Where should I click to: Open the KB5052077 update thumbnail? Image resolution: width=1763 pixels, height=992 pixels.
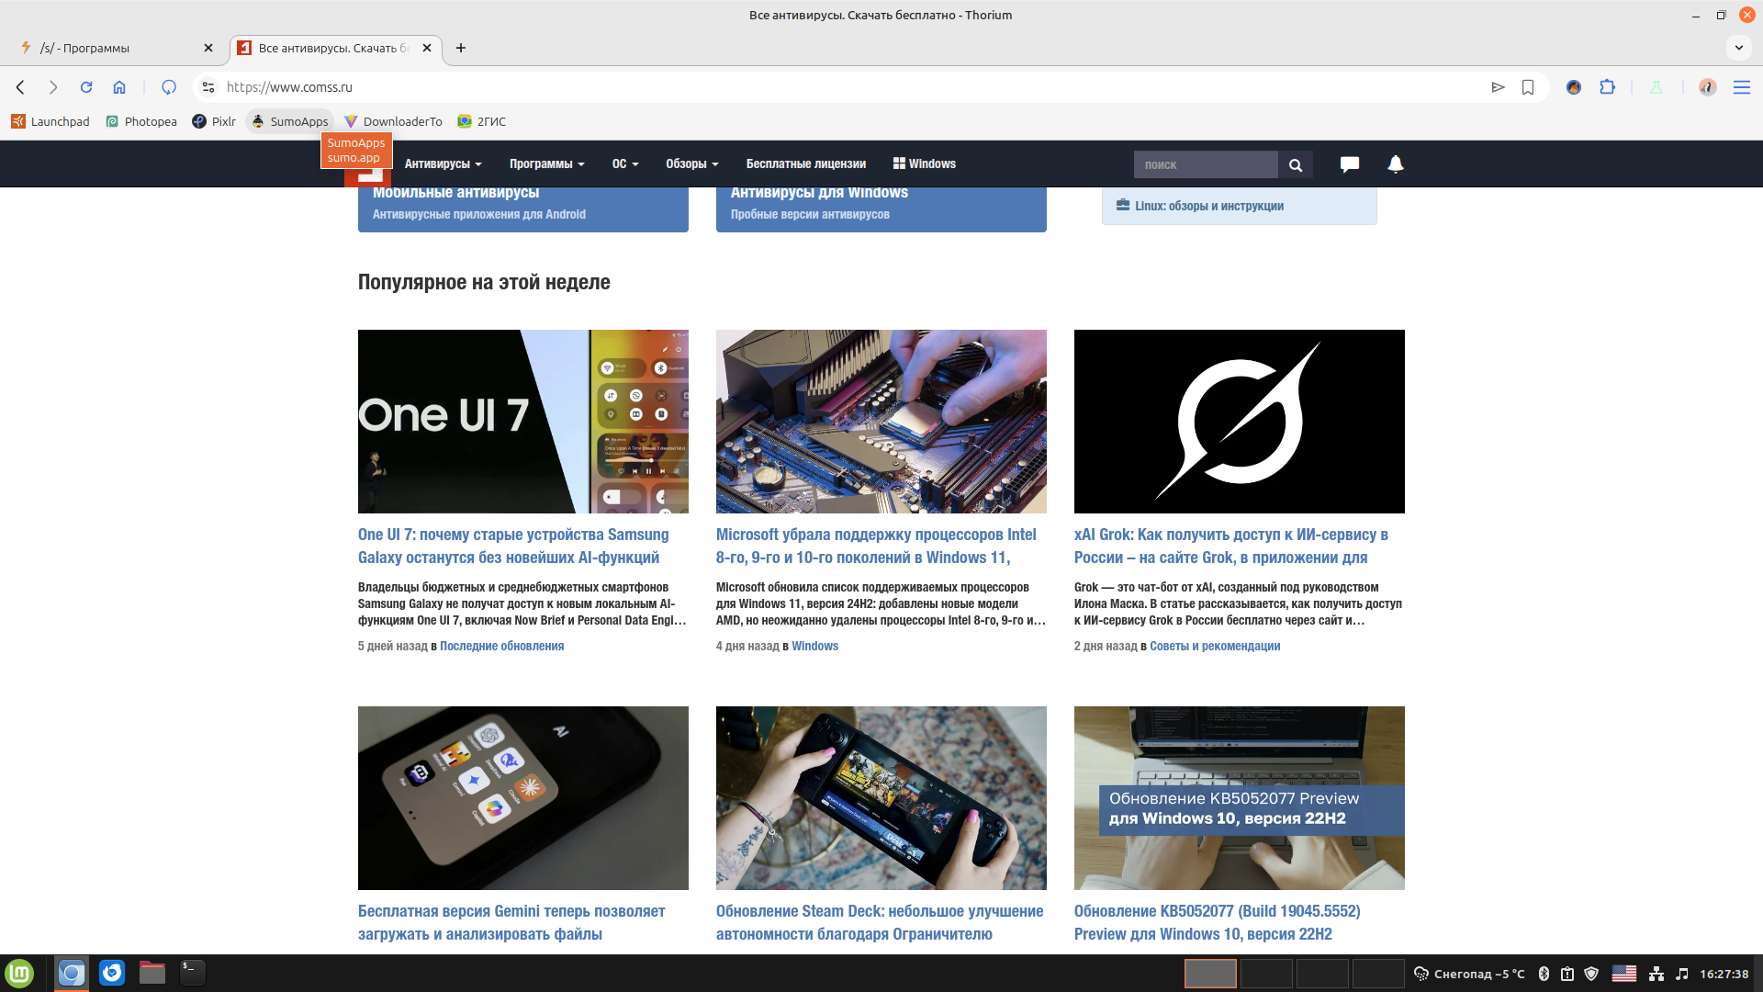click(x=1240, y=798)
